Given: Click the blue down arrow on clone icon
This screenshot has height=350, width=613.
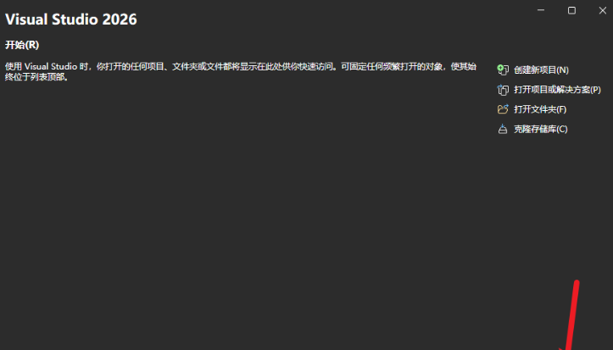Looking at the screenshot, I should (503, 125).
